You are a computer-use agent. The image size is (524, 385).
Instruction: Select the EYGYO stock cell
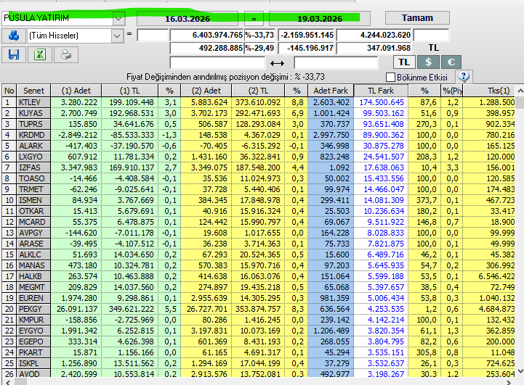click(x=33, y=331)
